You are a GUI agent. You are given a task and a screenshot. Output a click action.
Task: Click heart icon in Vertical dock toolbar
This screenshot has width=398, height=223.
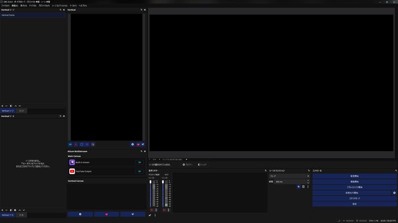pos(138,144)
